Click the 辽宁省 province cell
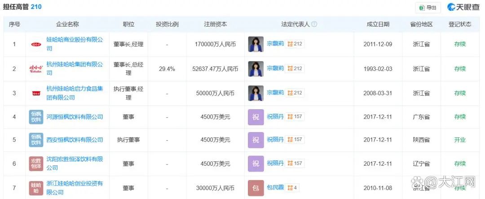This screenshot has height=199, width=485. 421,164
